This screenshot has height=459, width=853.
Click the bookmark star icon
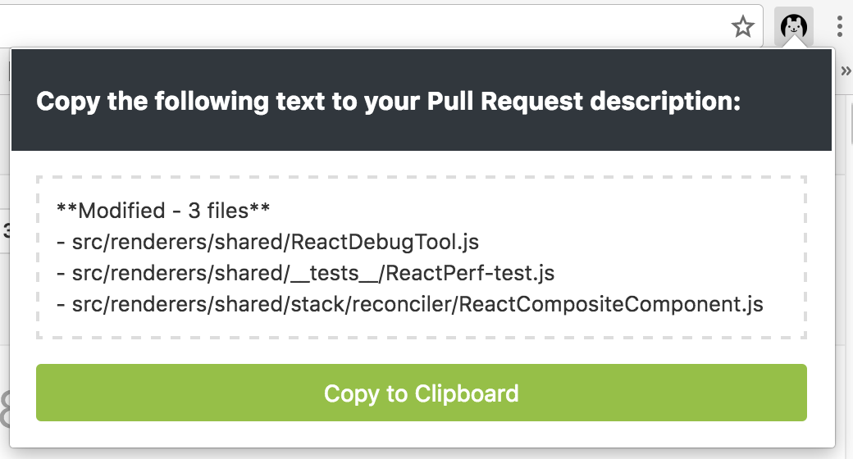pyautogui.click(x=743, y=27)
